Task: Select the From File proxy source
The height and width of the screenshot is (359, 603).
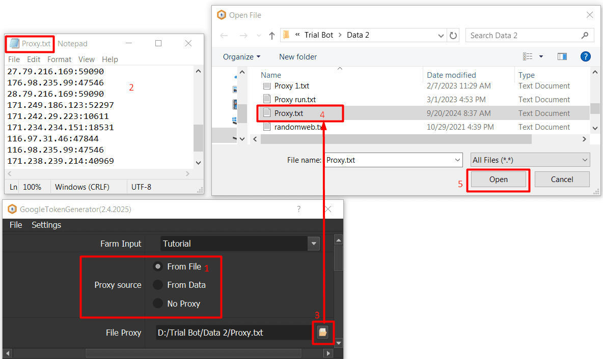Action: (x=158, y=266)
